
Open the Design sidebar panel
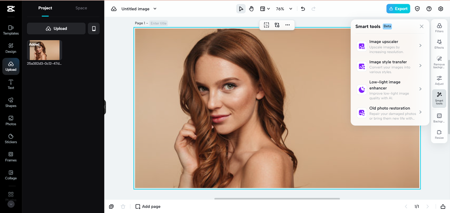point(11,48)
